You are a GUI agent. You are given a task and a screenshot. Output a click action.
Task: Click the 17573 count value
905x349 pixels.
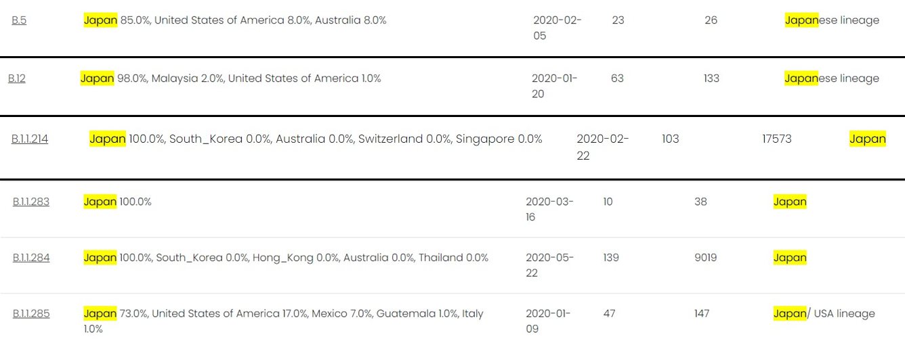coord(776,139)
